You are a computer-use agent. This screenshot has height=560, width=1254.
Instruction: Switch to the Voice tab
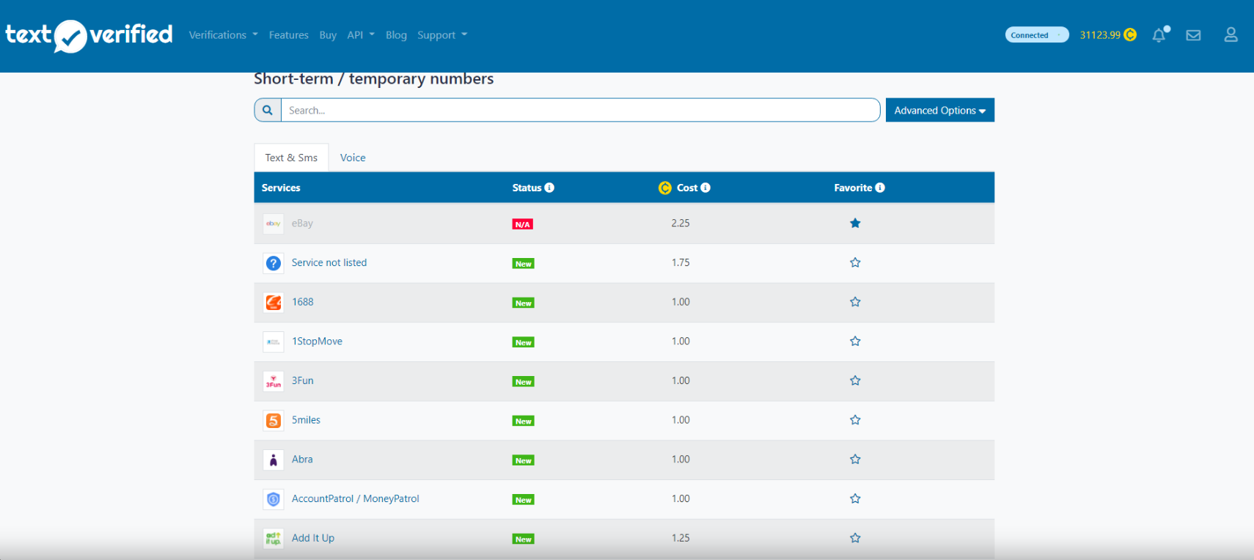click(x=353, y=158)
